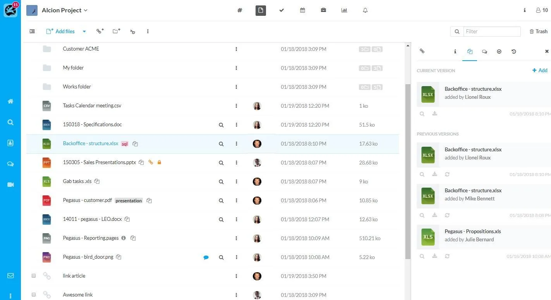Open options menu for 14011 - pegasus - LEO.docx
551x300 pixels.
(x=236, y=219)
